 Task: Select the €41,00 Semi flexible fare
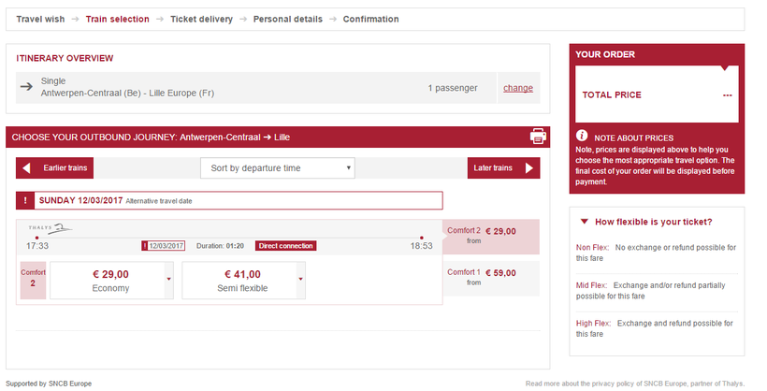click(x=243, y=281)
